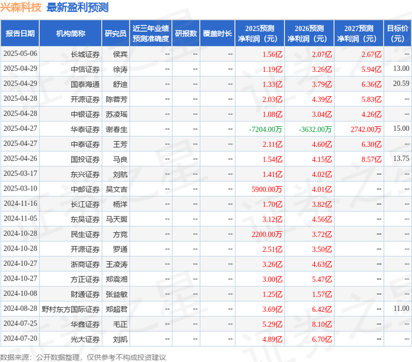The image size is (412, 362).
Task: Click the 2026 forecast 8.10亿
Action: click(322, 324)
